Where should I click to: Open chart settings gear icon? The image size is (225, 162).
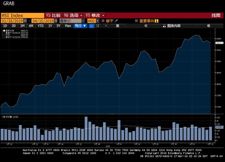tap(208, 26)
